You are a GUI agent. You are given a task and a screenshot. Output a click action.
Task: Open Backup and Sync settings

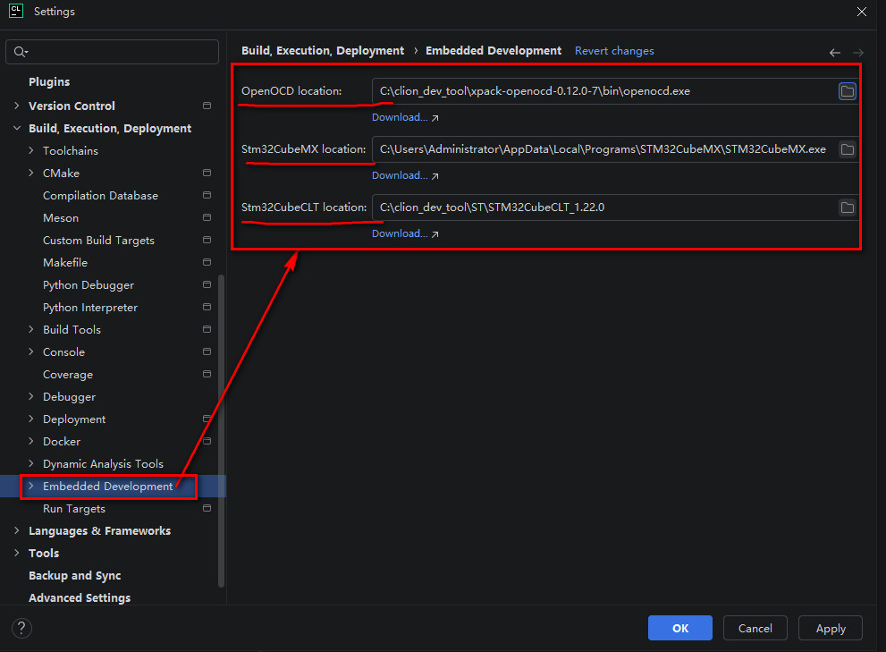[74, 576]
